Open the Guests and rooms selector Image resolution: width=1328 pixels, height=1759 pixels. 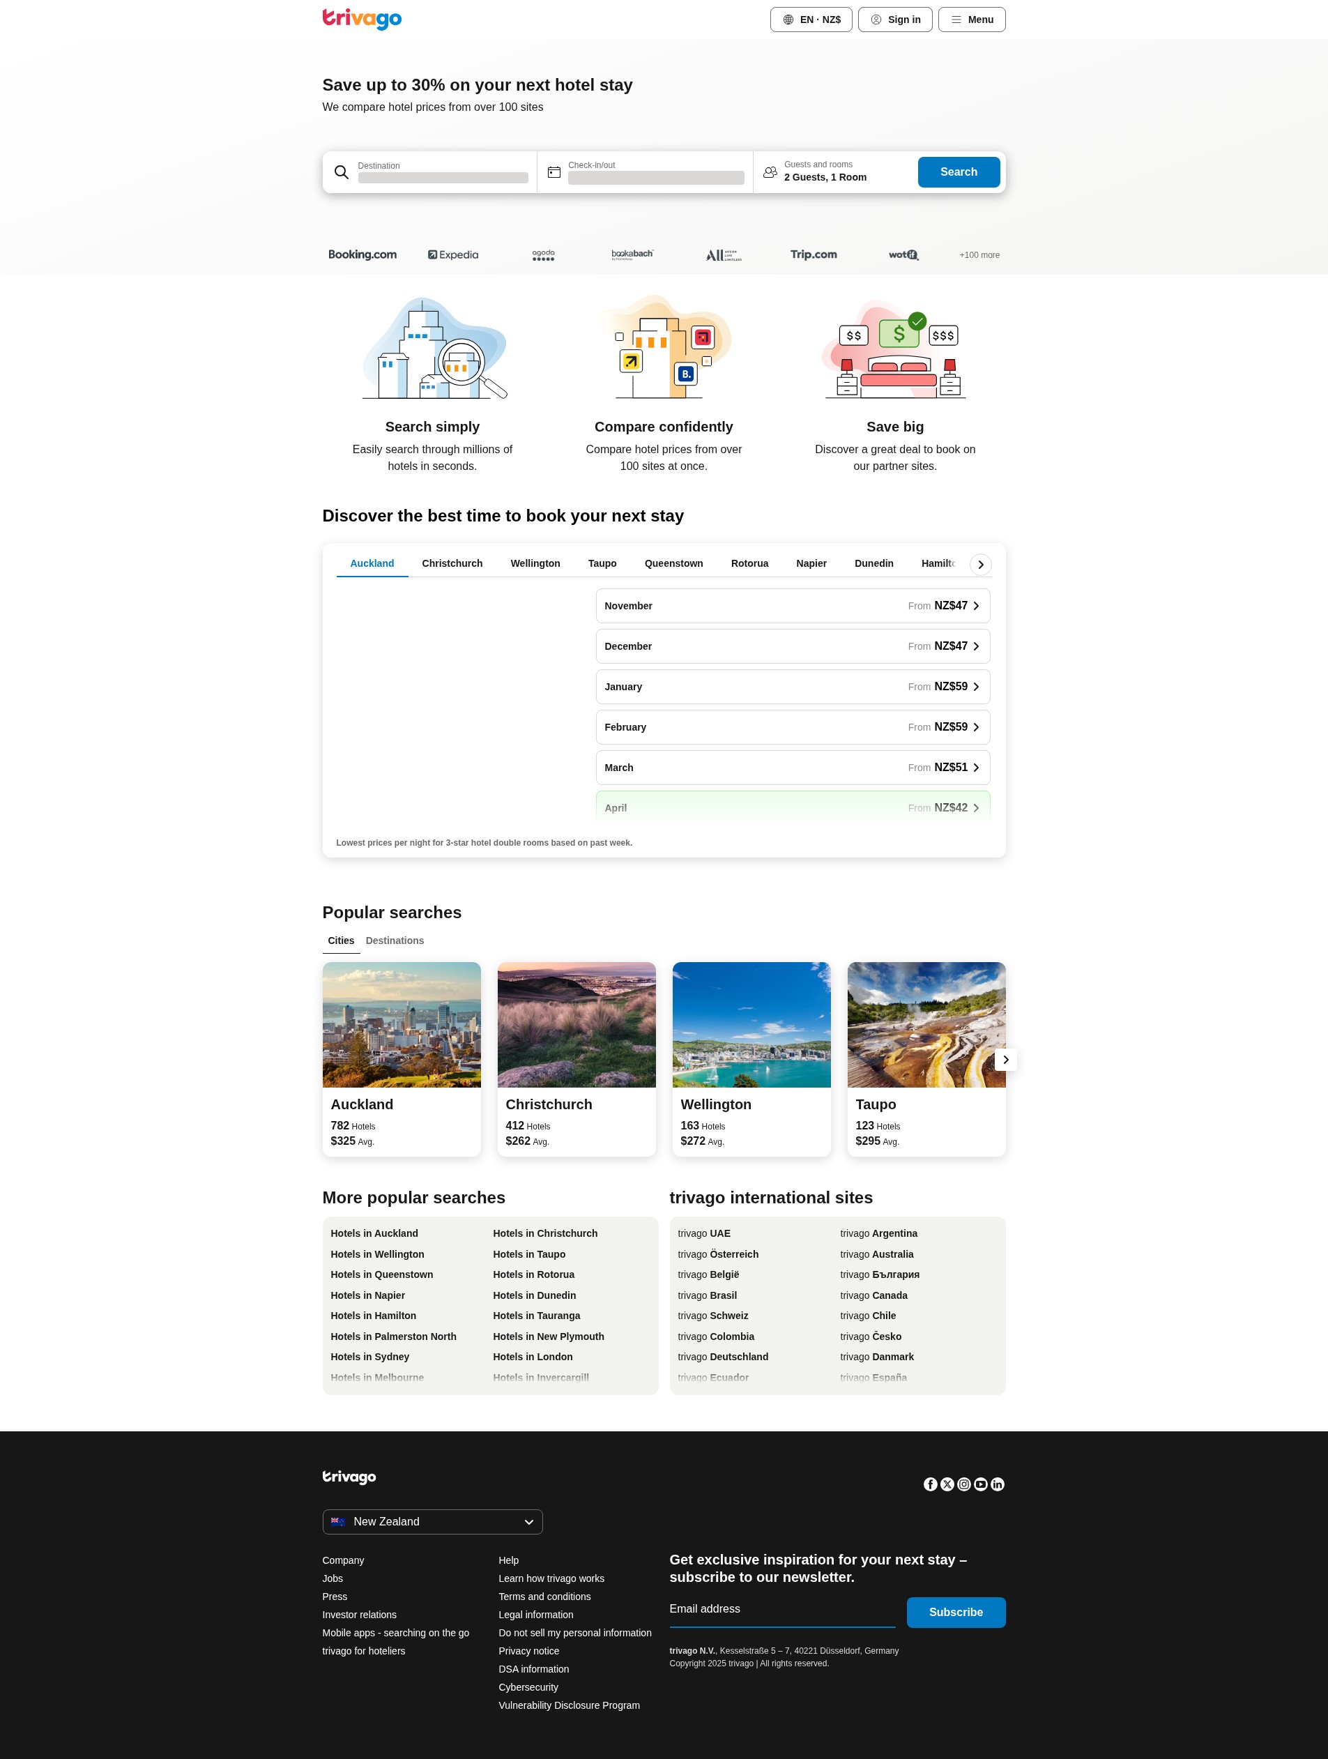(x=833, y=172)
